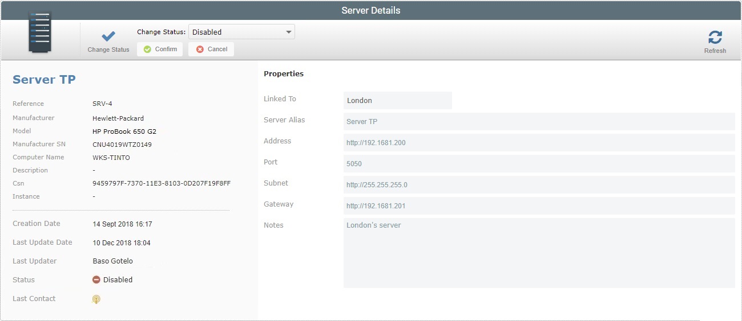This screenshot has height=321, width=742.
Task: Click the Port field showing 5050
Action: 539,164
